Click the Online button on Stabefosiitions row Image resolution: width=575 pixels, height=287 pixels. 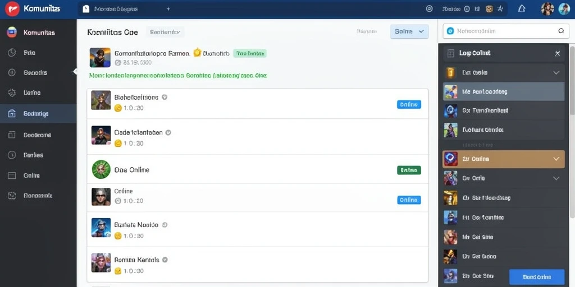pyautogui.click(x=409, y=105)
